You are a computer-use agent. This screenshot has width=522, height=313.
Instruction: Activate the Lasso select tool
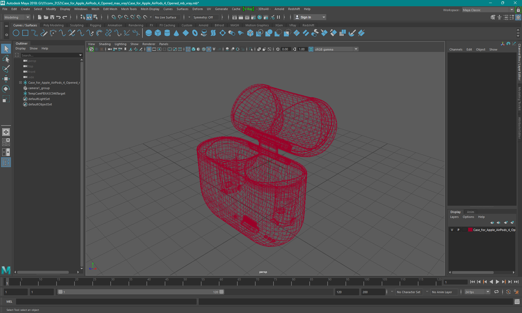[6, 59]
